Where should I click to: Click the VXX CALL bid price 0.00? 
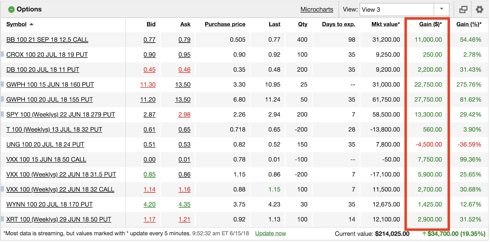click(x=149, y=160)
